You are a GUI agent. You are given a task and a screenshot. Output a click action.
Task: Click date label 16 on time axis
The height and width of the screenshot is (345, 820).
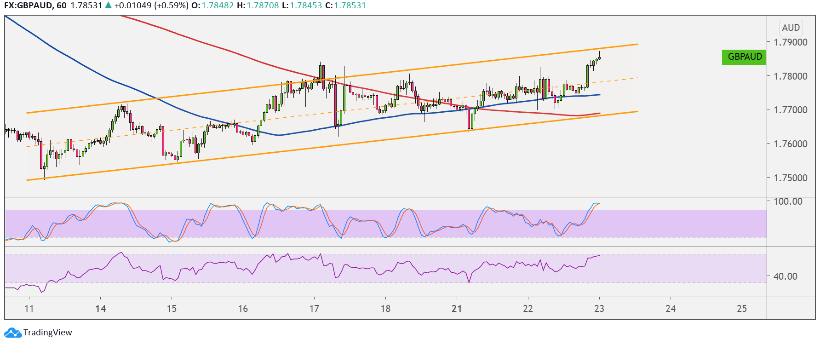tap(243, 308)
